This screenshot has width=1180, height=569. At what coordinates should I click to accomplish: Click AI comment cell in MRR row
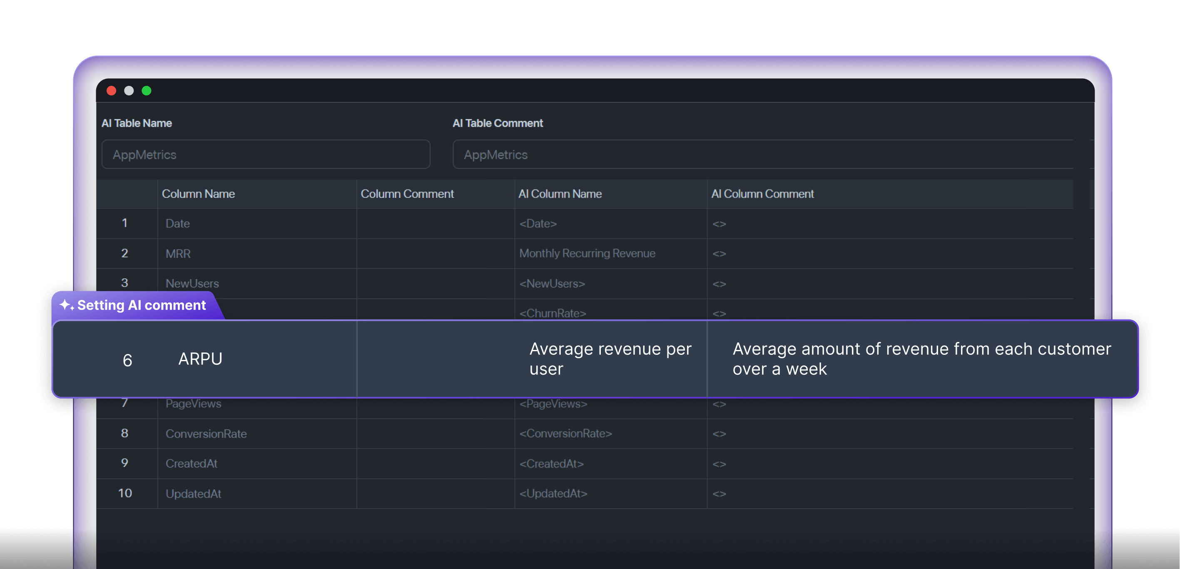click(x=890, y=253)
